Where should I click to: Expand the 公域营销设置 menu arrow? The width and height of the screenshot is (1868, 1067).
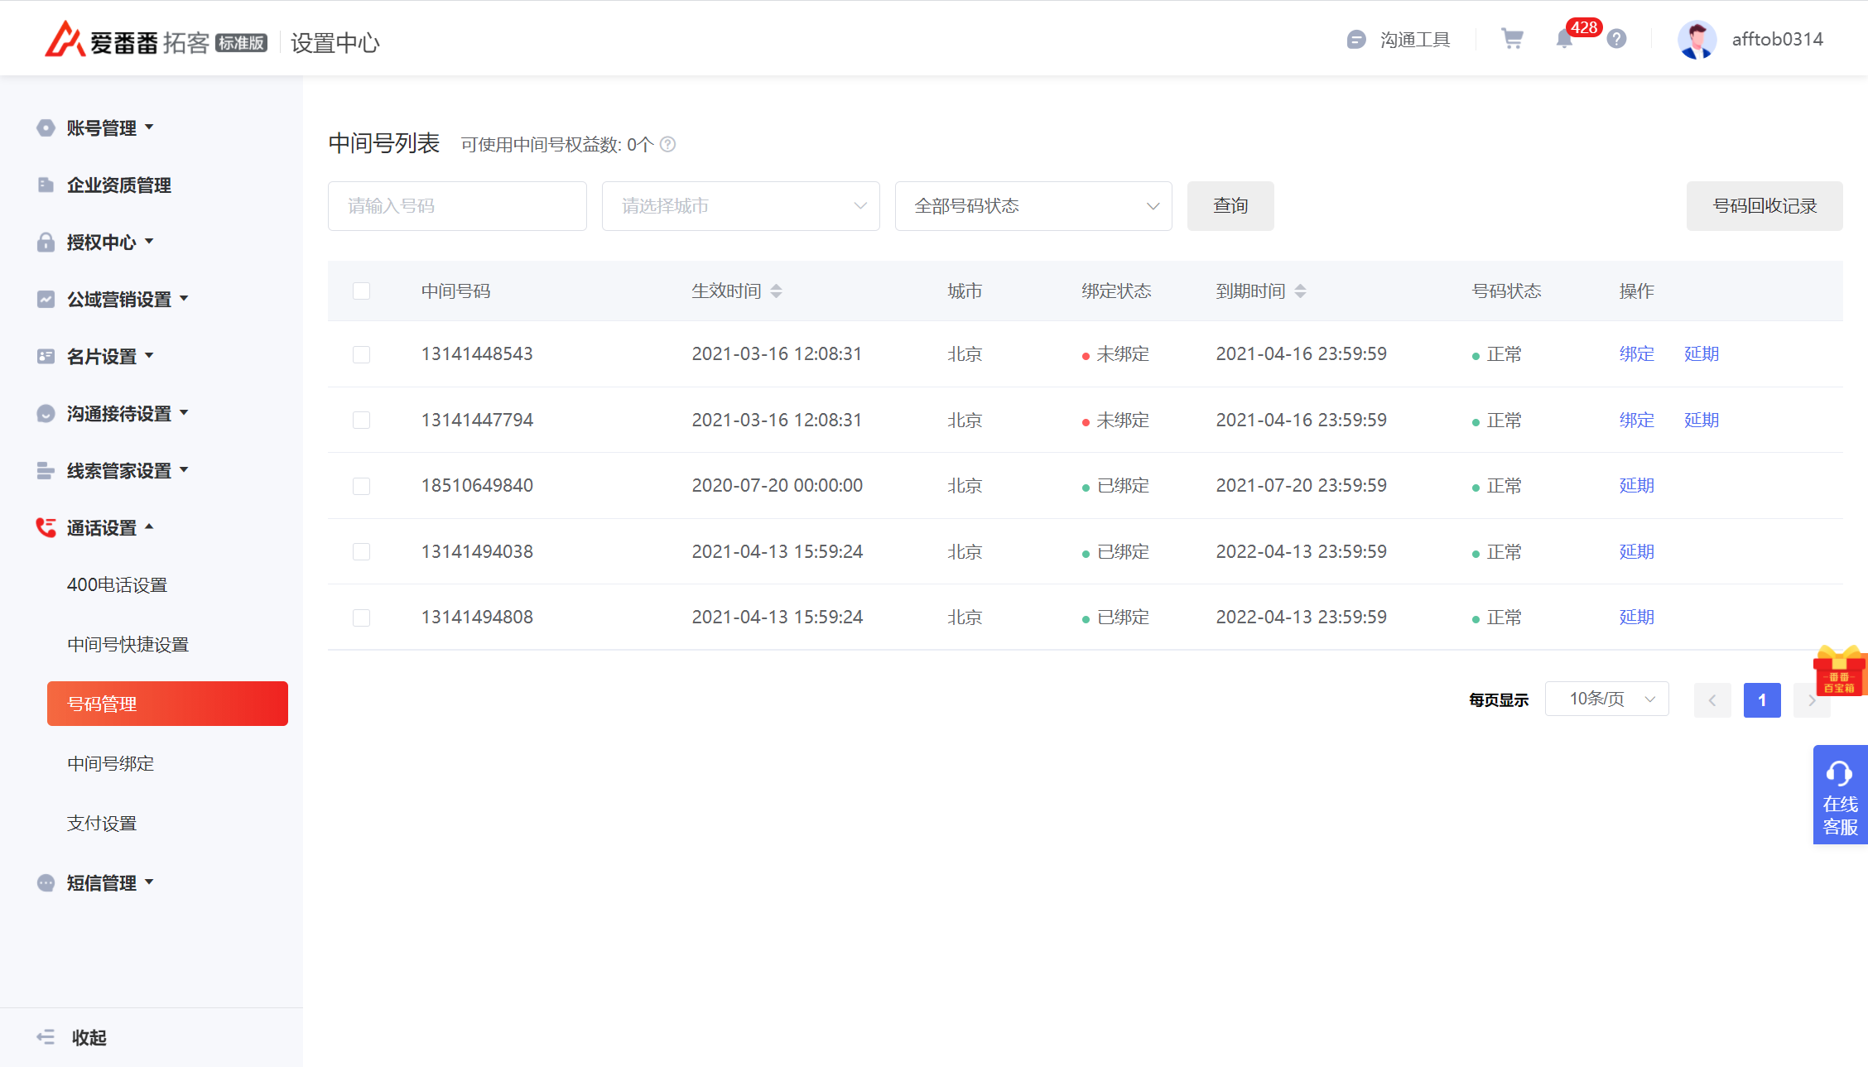184,298
